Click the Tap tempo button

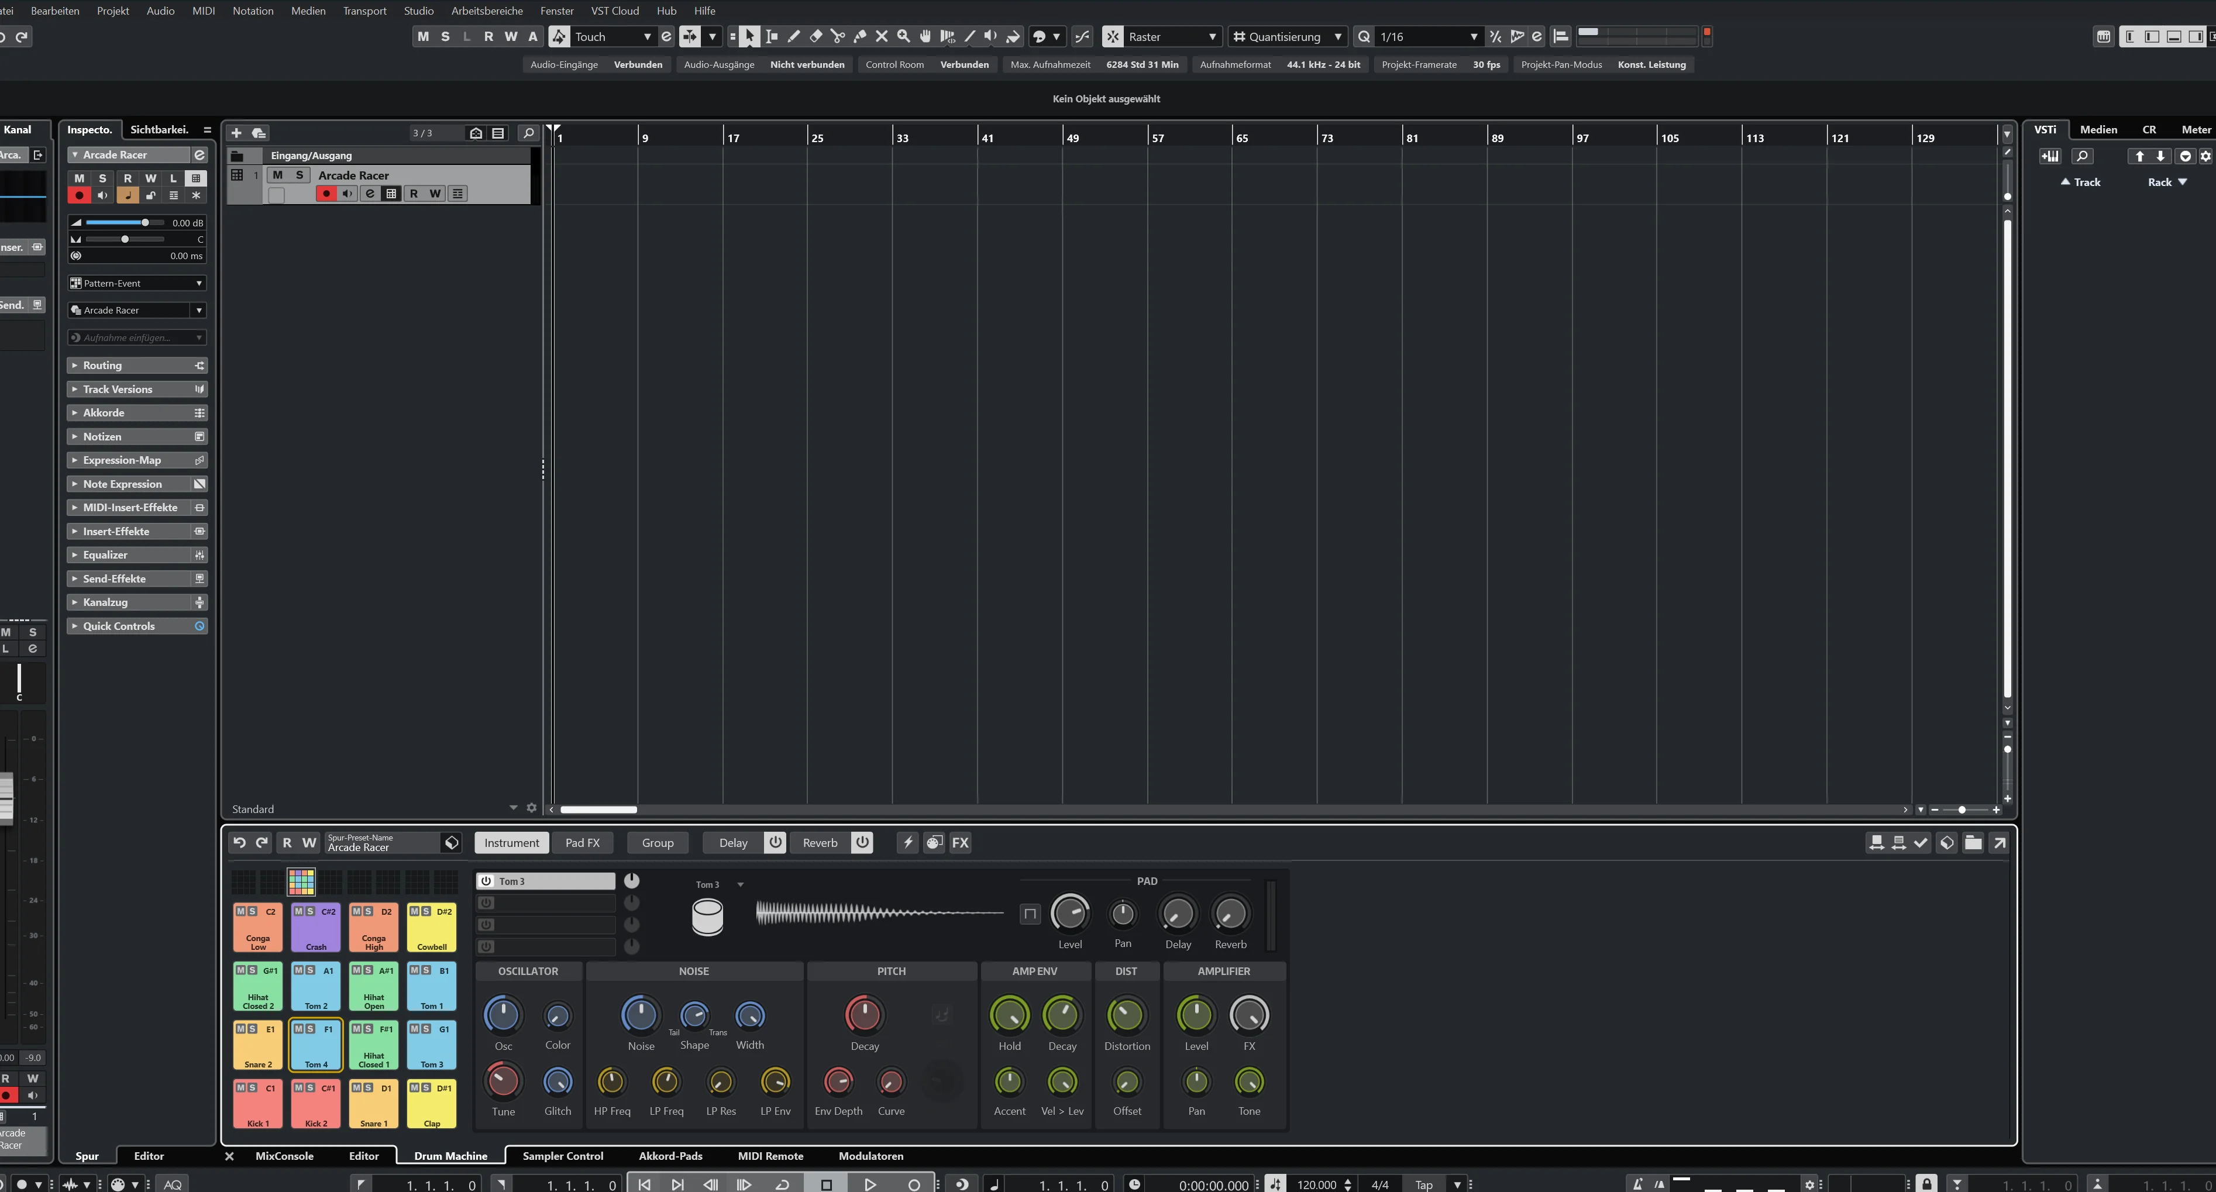(1424, 1184)
